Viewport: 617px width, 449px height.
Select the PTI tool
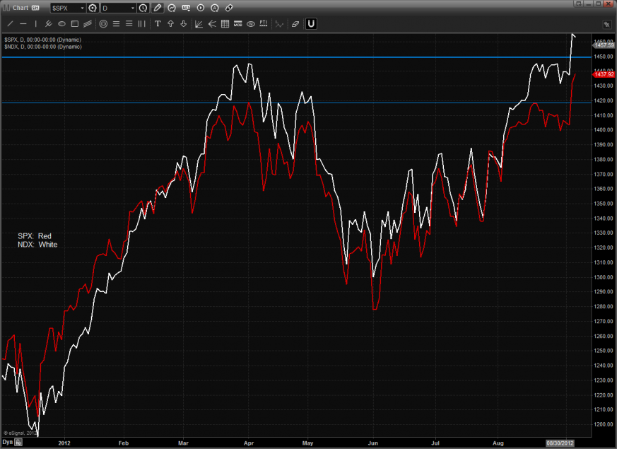pyautogui.click(x=264, y=24)
